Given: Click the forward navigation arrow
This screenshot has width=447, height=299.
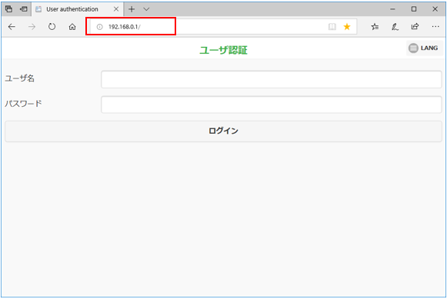Looking at the screenshot, I should pos(32,27).
